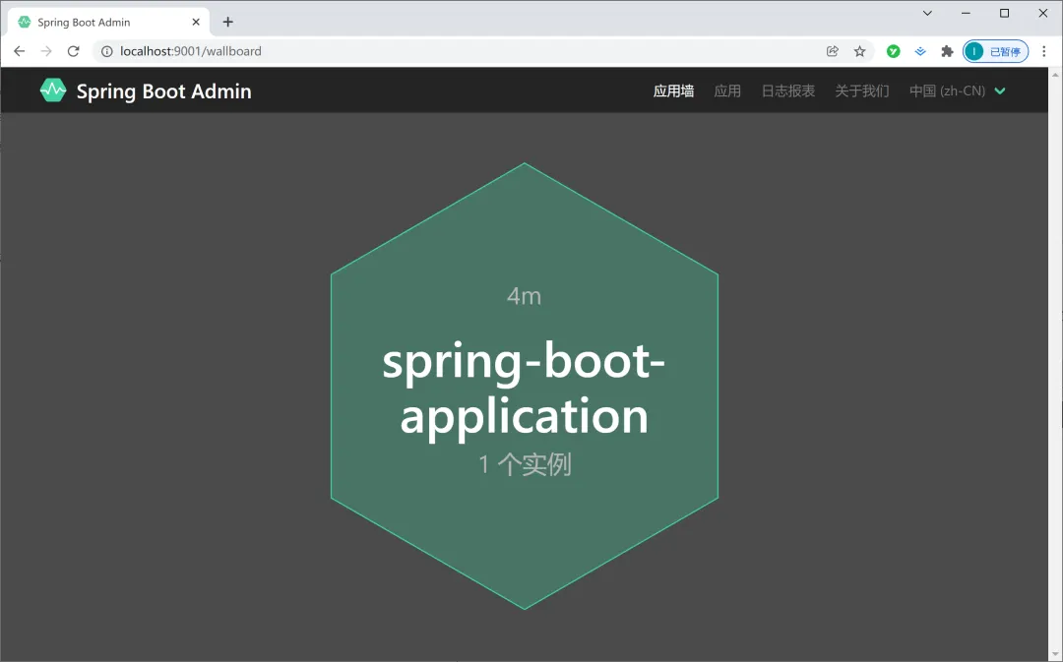The width and height of the screenshot is (1063, 662).
Task: Open the Chrome three-dot menu
Action: (1044, 51)
